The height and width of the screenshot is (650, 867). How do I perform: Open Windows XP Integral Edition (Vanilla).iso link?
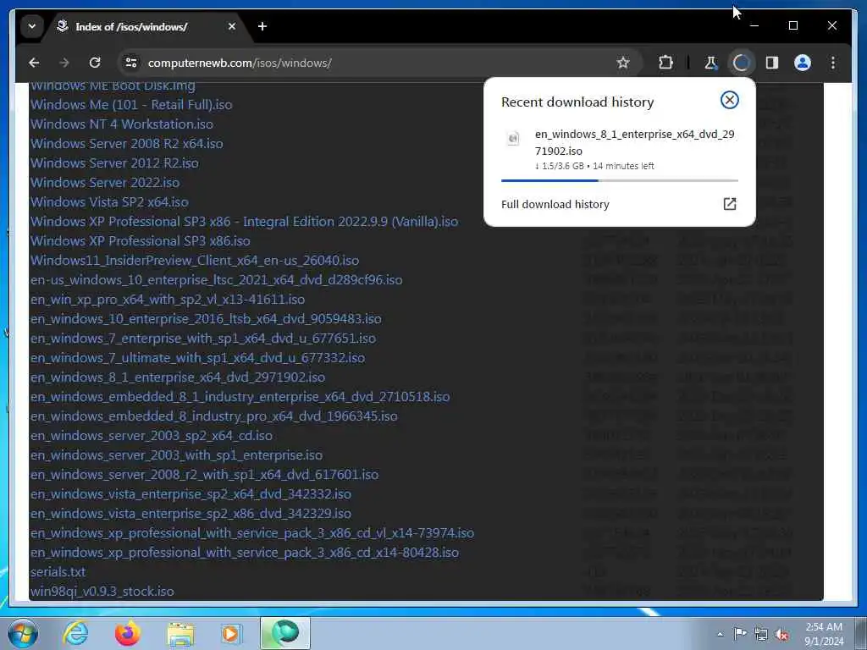click(x=244, y=222)
